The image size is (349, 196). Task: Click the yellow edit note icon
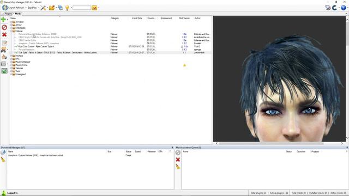94,8
